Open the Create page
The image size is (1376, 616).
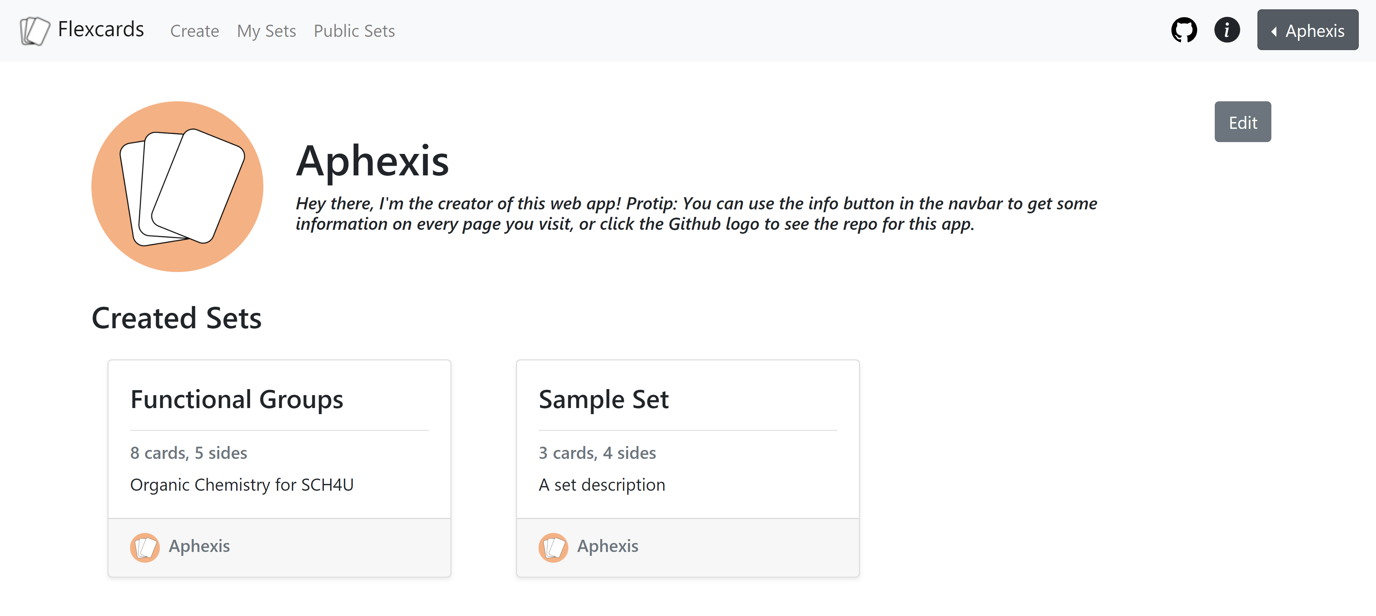[195, 31]
